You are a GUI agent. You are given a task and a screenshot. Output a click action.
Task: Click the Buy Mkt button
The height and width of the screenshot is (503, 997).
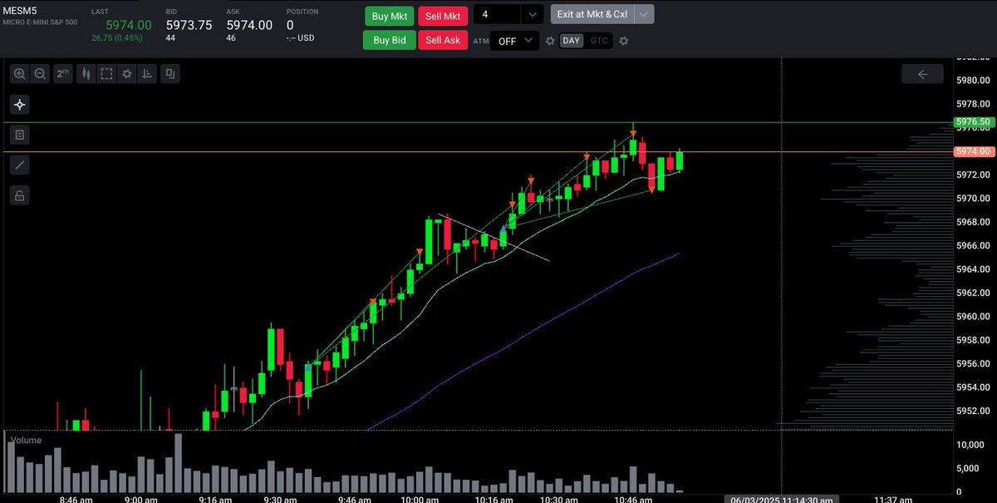[x=389, y=16]
